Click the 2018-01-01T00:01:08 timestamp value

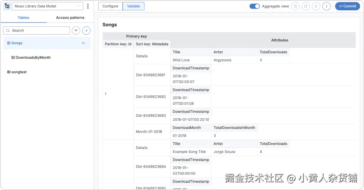[x=184, y=101]
